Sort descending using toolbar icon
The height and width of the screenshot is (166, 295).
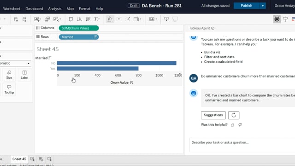pyautogui.click(x=88, y=19)
